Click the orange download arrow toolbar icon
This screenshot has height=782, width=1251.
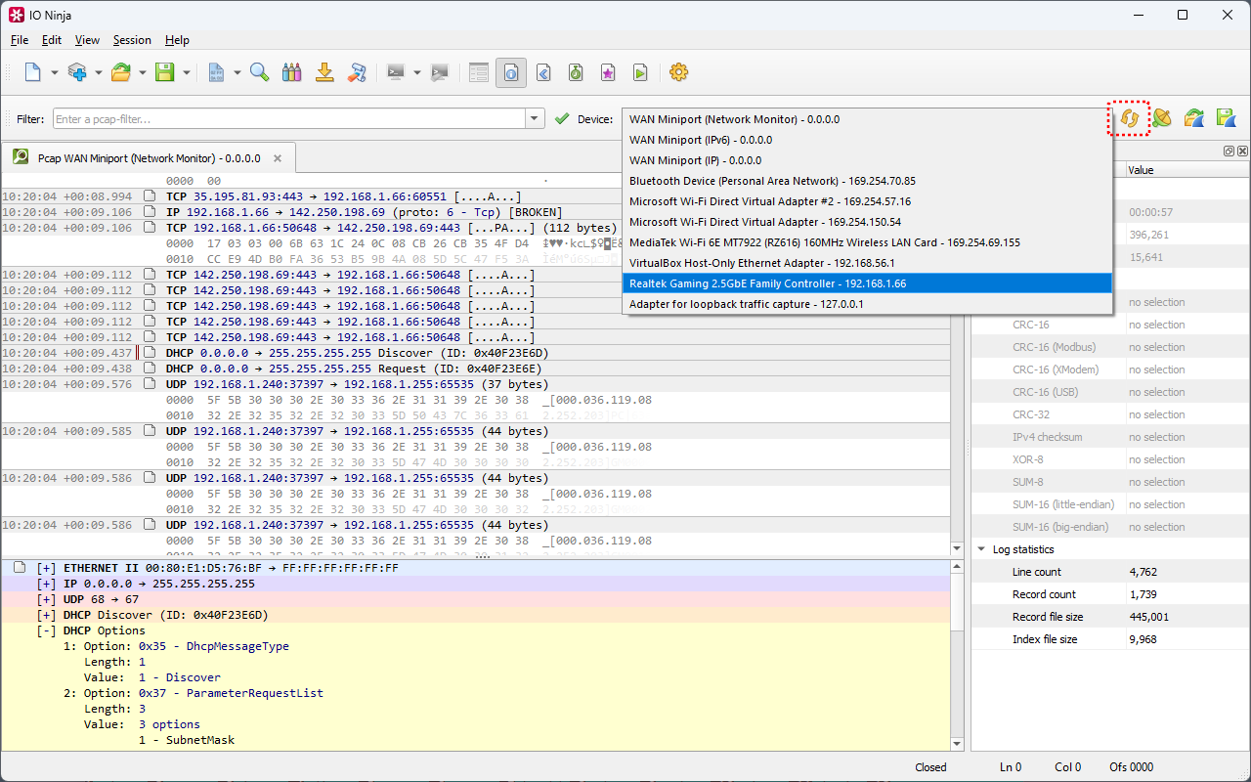324,72
